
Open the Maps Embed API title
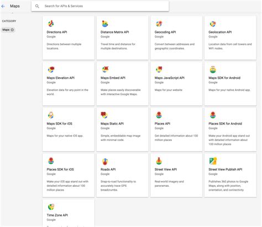click(x=113, y=78)
